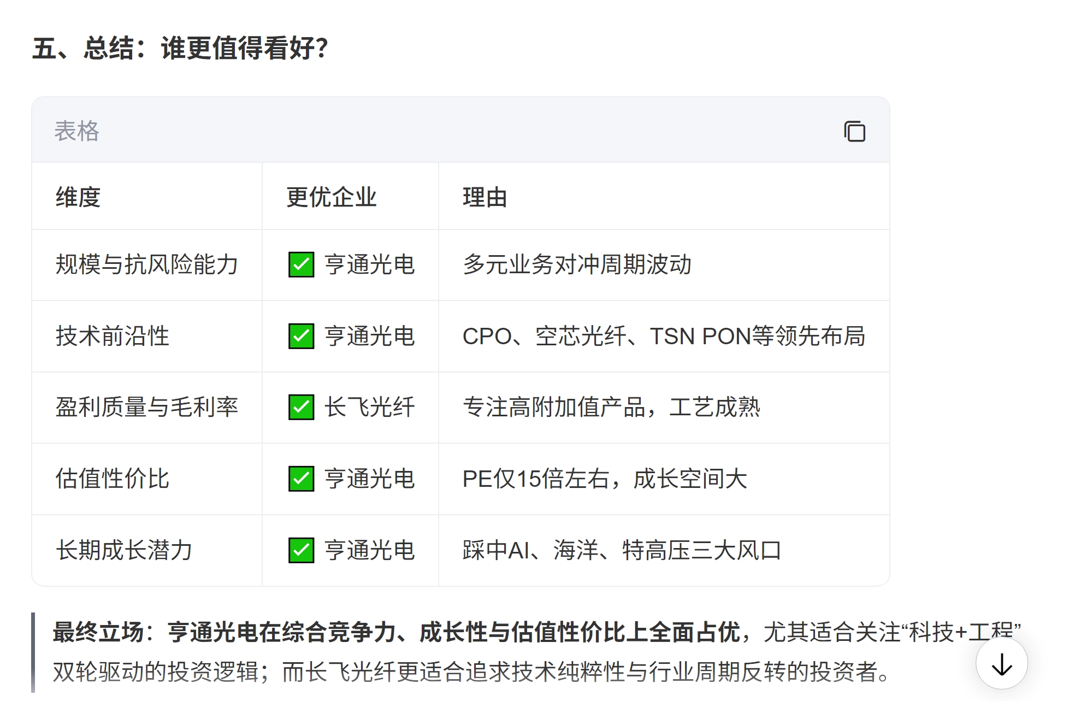Click the 更优企业 column header
1075x701 pixels.
click(x=331, y=197)
